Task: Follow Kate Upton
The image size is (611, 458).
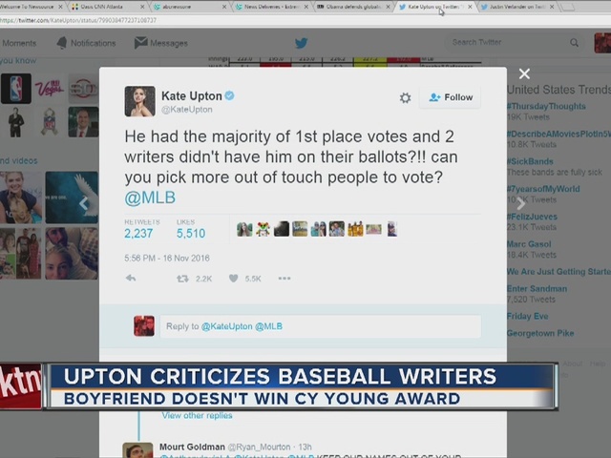Action: [451, 97]
